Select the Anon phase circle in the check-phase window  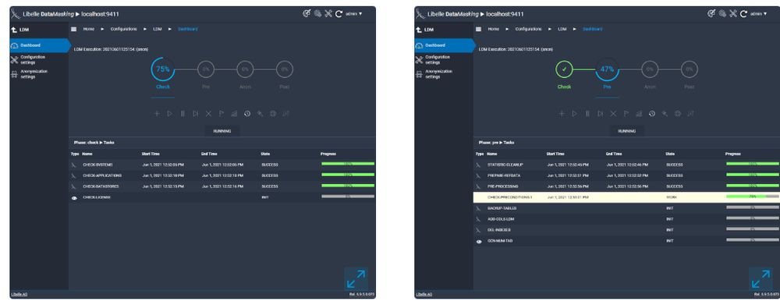point(245,69)
